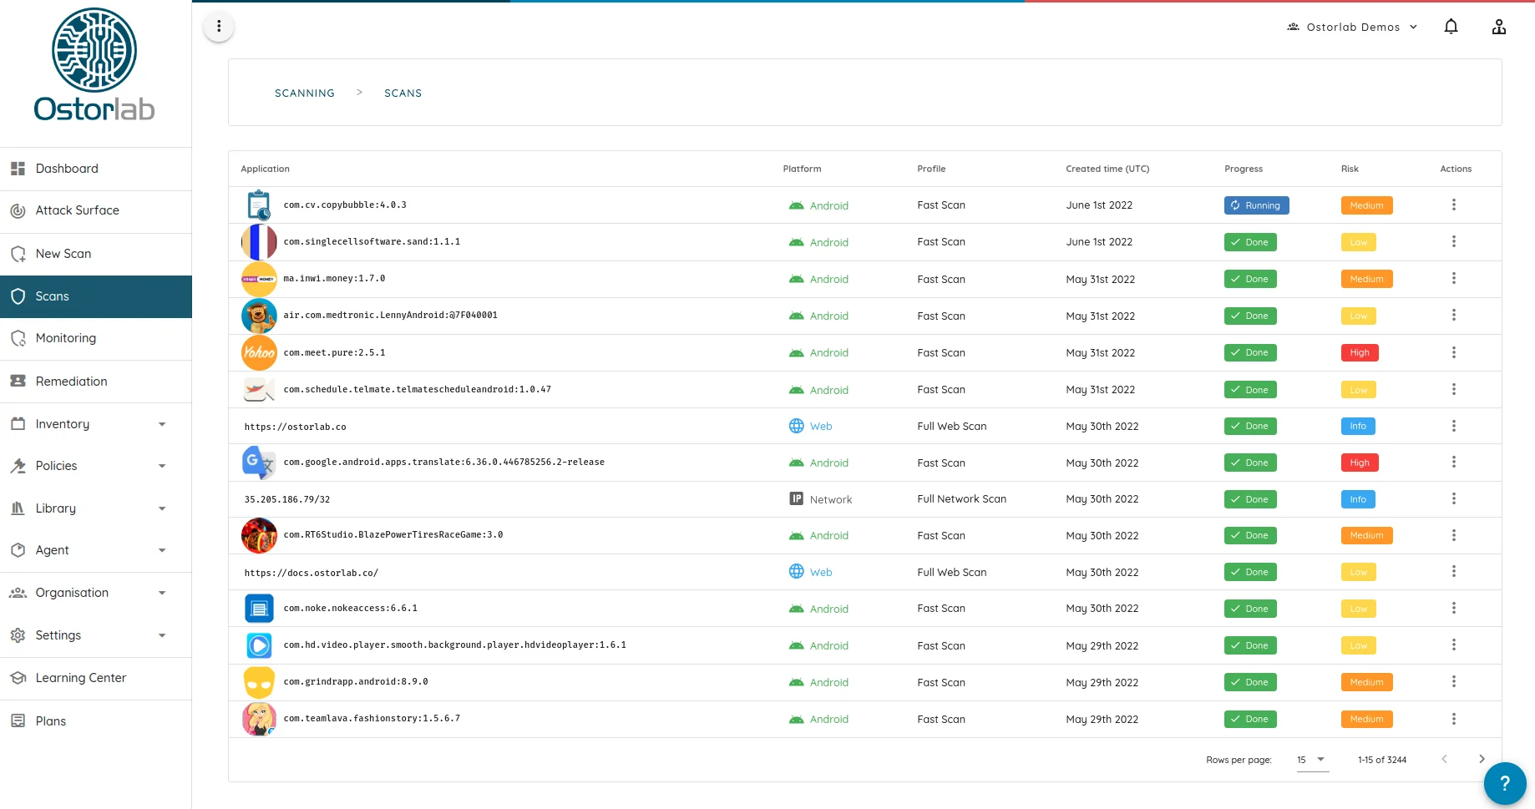Screen dimensions: 1535x809
Task: Open the Library icon in sidebar
Action: coord(18,508)
